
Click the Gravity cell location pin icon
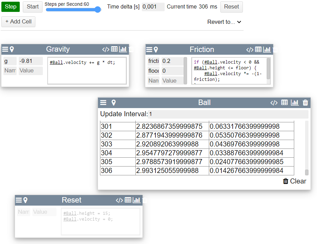click(x=12, y=49)
